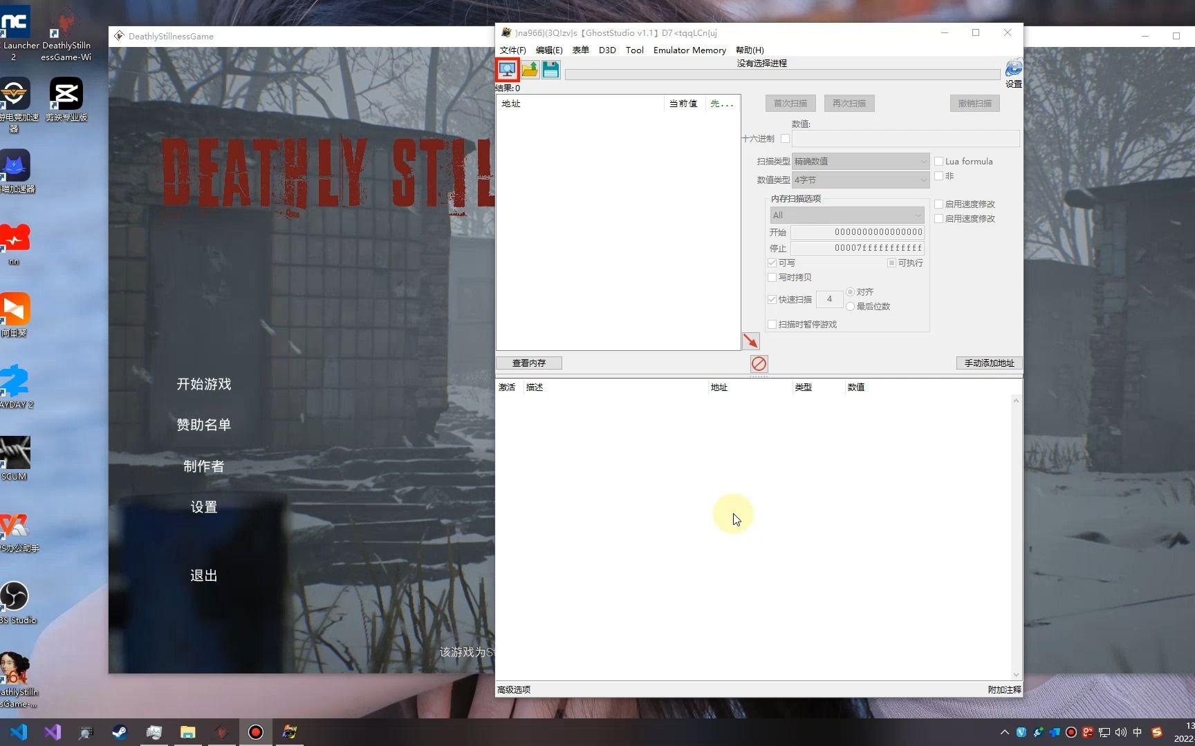This screenshot has width=1195, height=746.
Task: Open the Emulator Memory menu
Action: [689, 50]
